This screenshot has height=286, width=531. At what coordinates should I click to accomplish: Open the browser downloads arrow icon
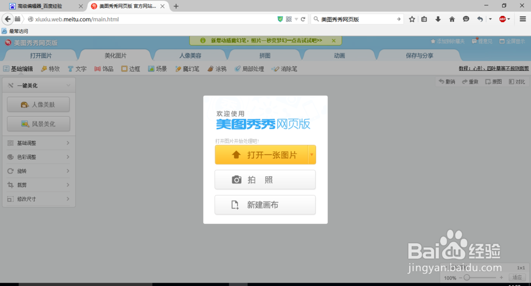[x=438, y=19]
